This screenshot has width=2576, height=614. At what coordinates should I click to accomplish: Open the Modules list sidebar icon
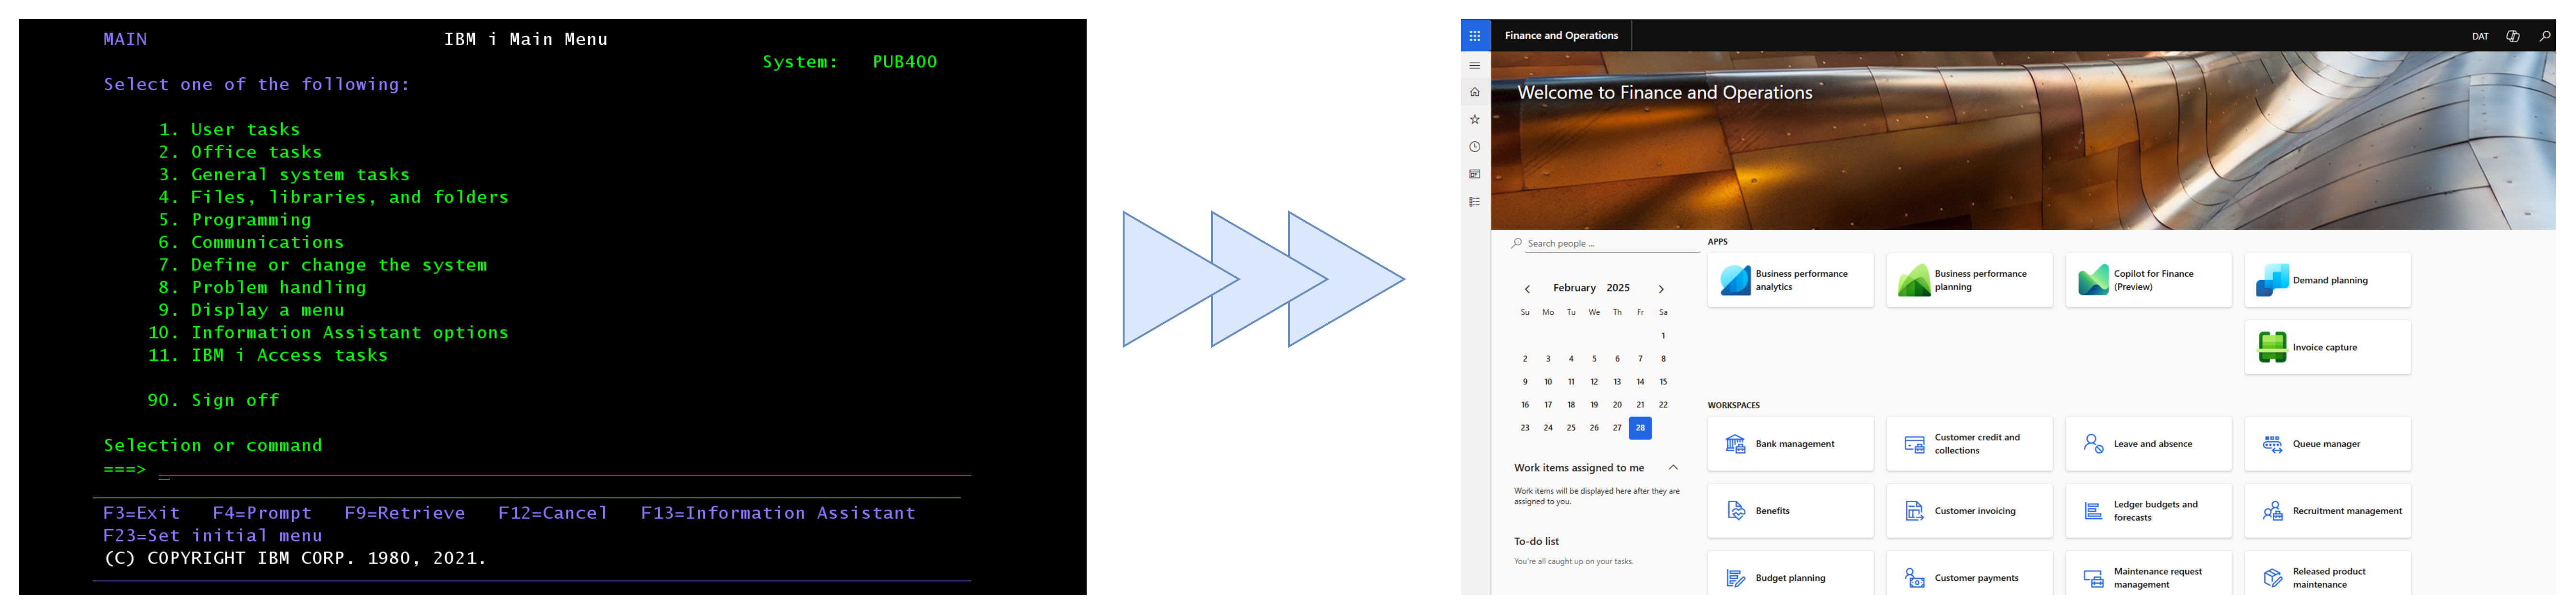[x=1474, y=201]
